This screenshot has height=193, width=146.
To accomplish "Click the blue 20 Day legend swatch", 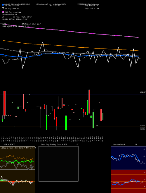I will (x=3, y=5).
